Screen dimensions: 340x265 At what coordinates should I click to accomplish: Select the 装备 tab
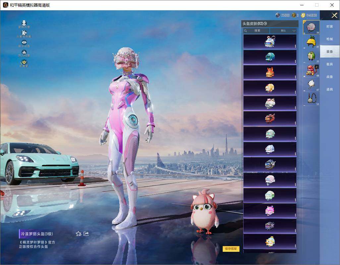click(x=330, y=52)
